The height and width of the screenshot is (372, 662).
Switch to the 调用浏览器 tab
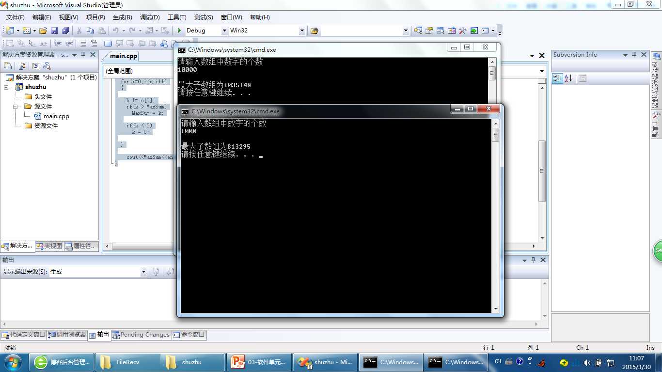67,335
